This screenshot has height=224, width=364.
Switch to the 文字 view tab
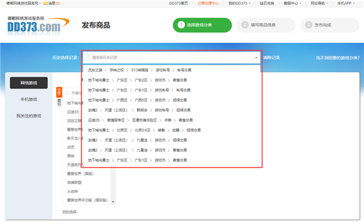[59, 92]
